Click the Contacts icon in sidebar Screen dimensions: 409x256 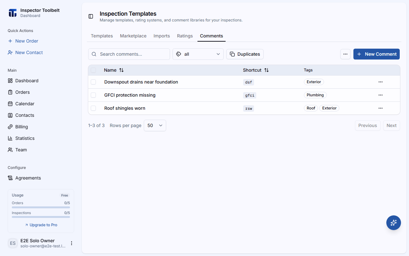point(10,115)
